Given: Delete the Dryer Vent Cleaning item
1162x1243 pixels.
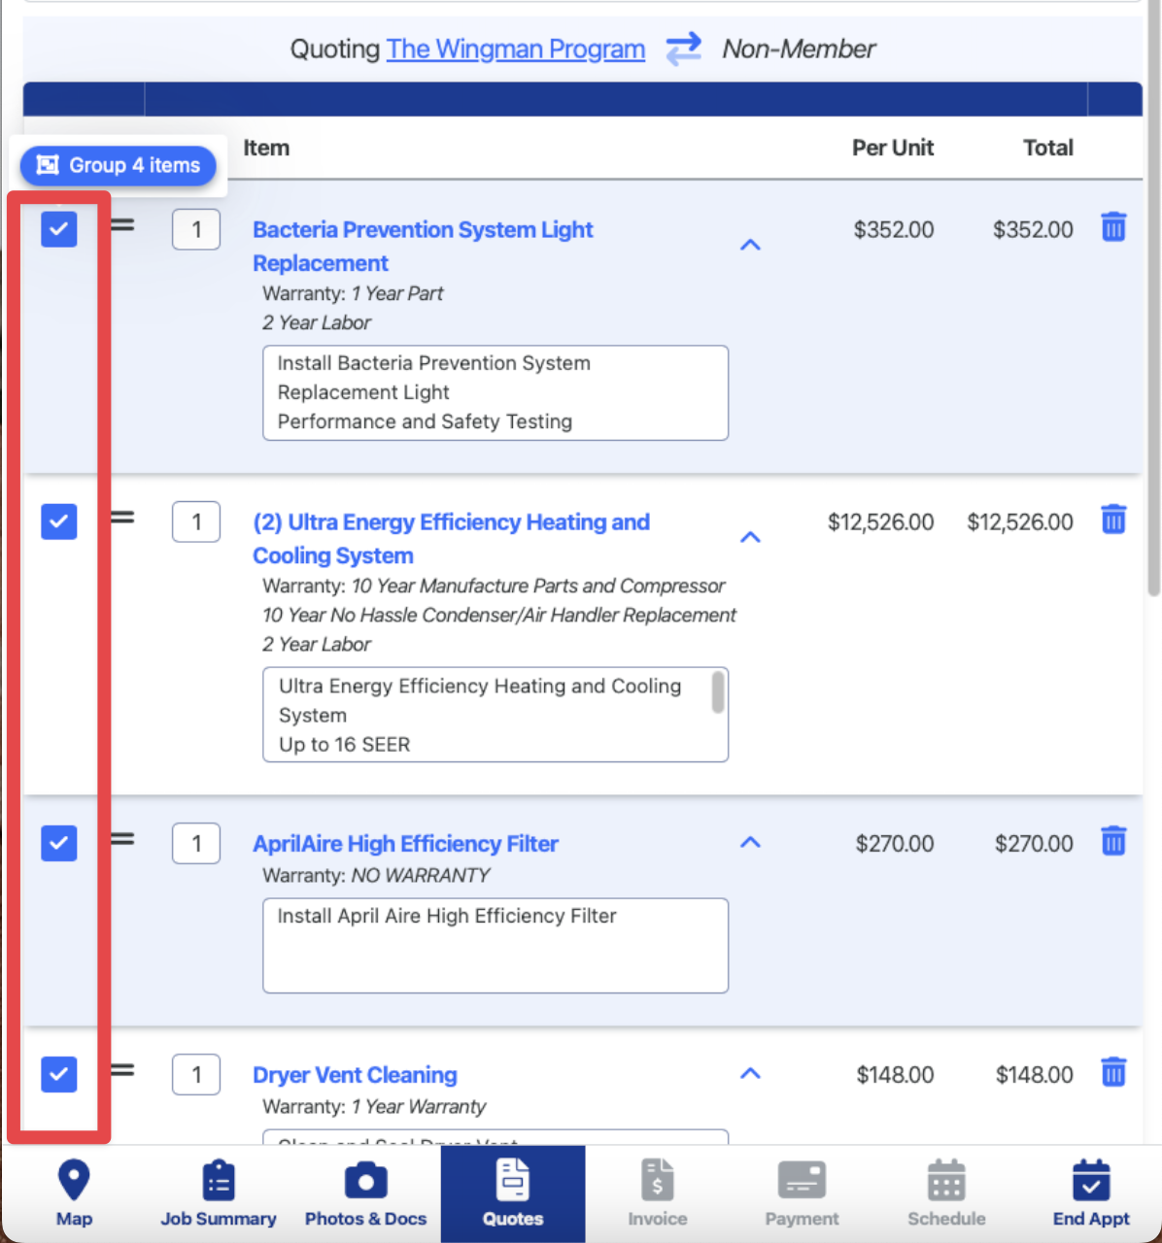Looking at the screenshot, I should pyautogui.click(x=1113, y=1072).
